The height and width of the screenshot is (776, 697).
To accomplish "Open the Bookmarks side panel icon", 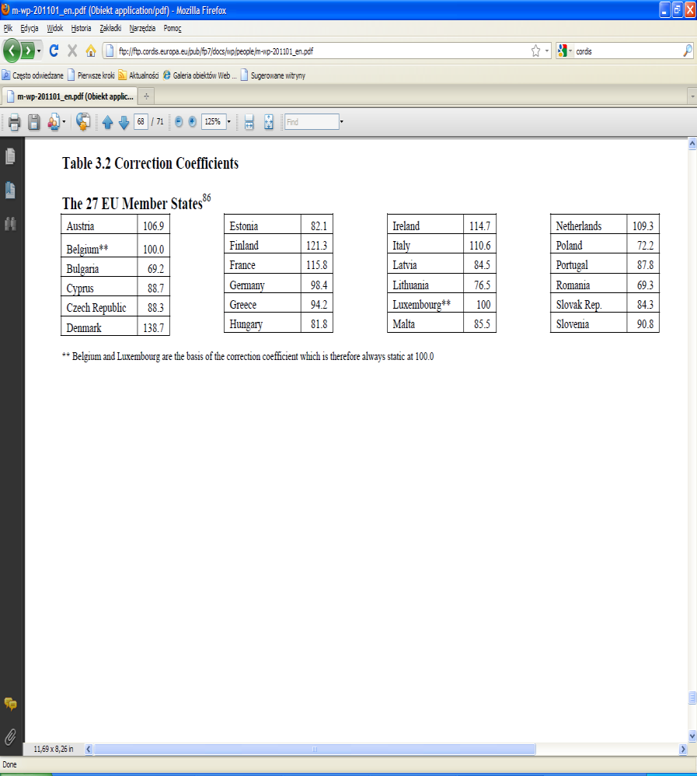I will point(10,190).
